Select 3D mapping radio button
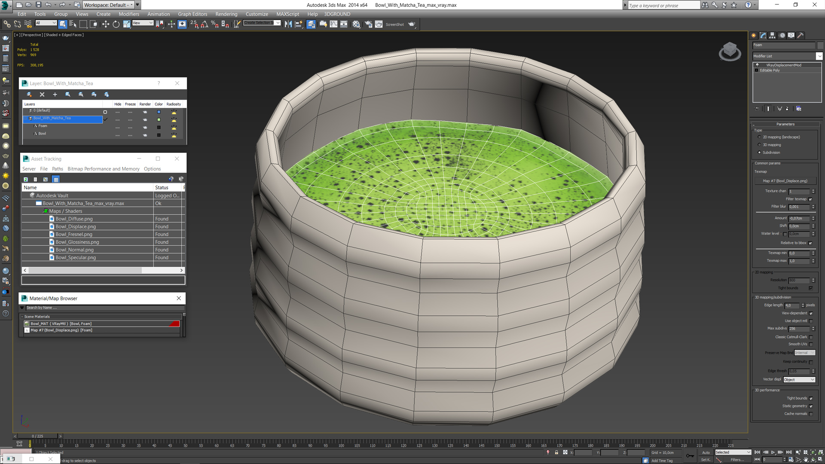Screen dimensions: 825x464 point(759,145)
